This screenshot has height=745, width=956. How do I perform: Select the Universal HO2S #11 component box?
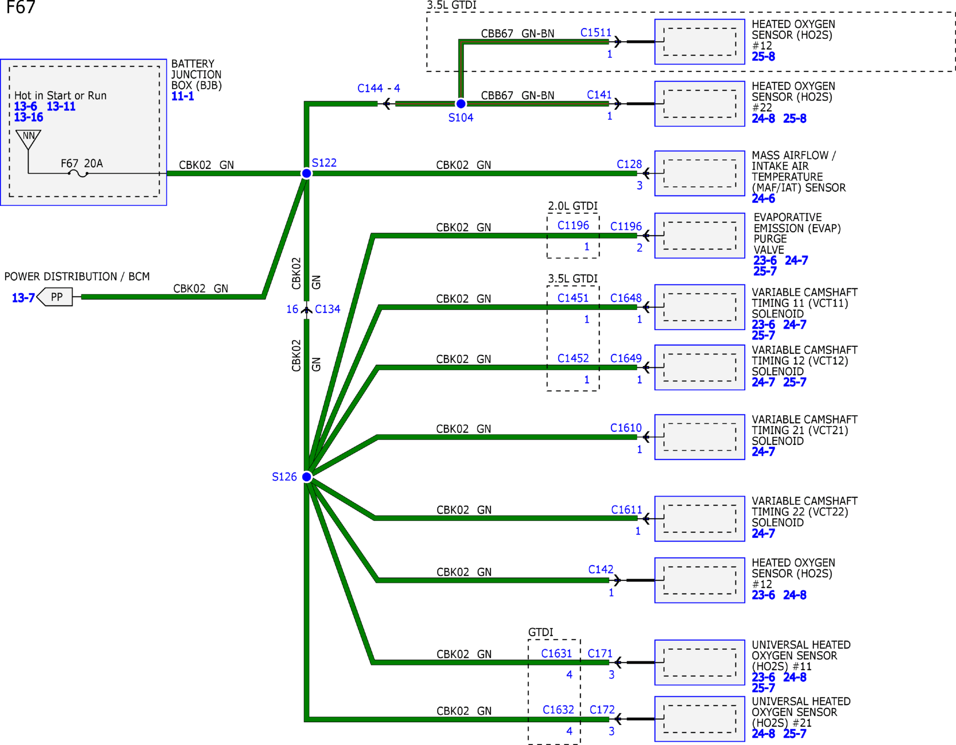700,662
